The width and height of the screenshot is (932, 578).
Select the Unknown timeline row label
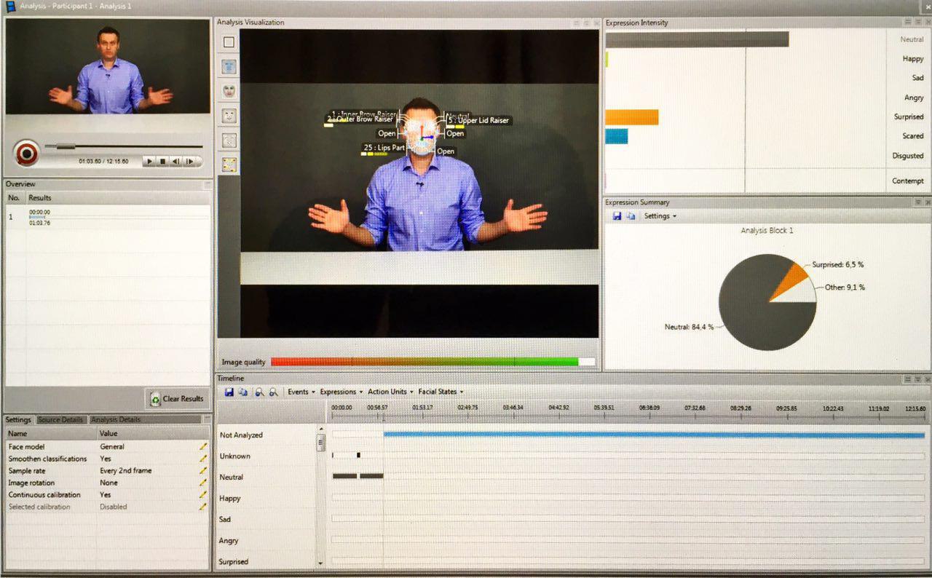click(x=234, y=456)
